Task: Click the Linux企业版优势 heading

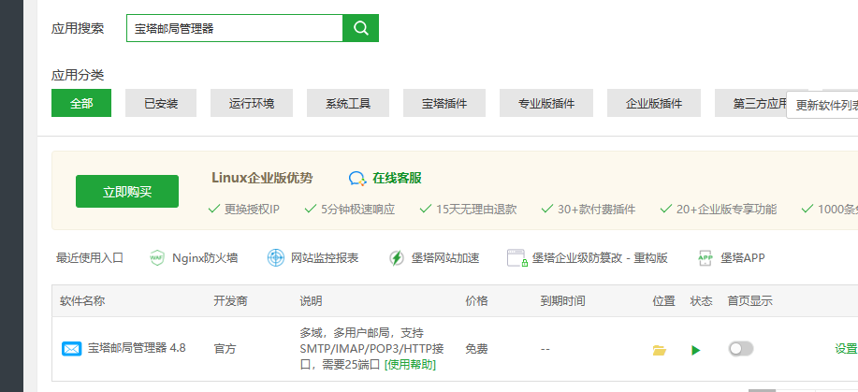Action: point(262,178)
